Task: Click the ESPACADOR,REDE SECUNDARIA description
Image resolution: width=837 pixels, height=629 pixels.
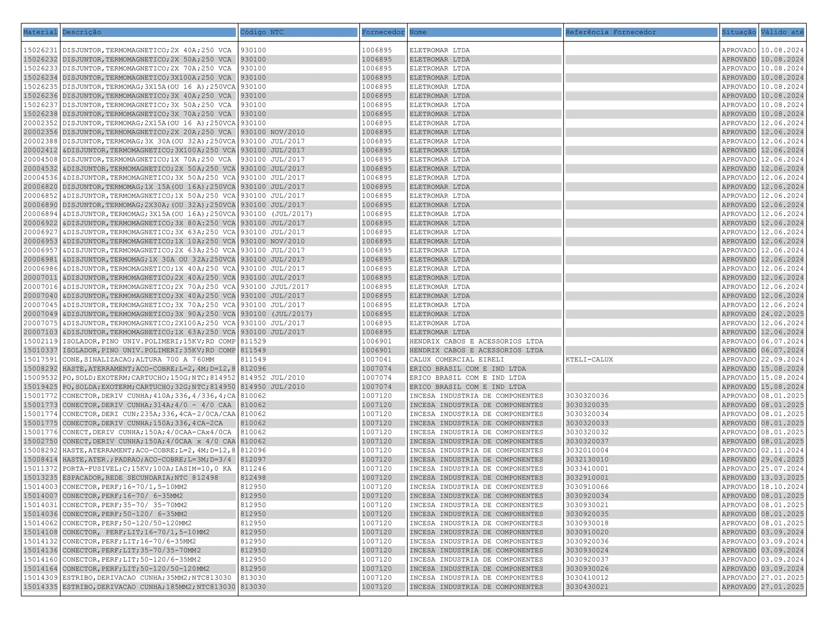Action: [x=140, y=478]
